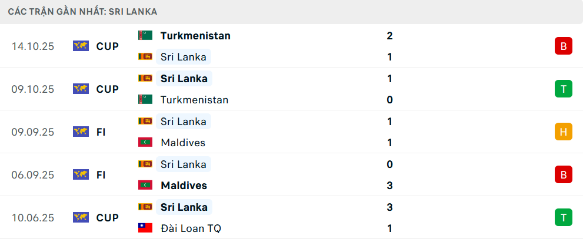
Task: Open the bold Maldives team in 06.09.25 match
Action: click(x=184, y=186)
